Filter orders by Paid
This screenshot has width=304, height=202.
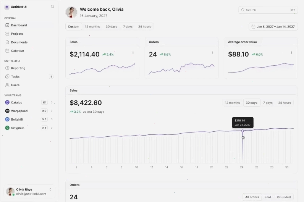[268, 197]
